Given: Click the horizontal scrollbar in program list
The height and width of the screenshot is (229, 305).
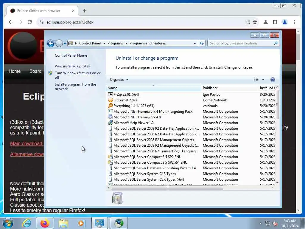Looking at the screenshot, I should [167, 188].
